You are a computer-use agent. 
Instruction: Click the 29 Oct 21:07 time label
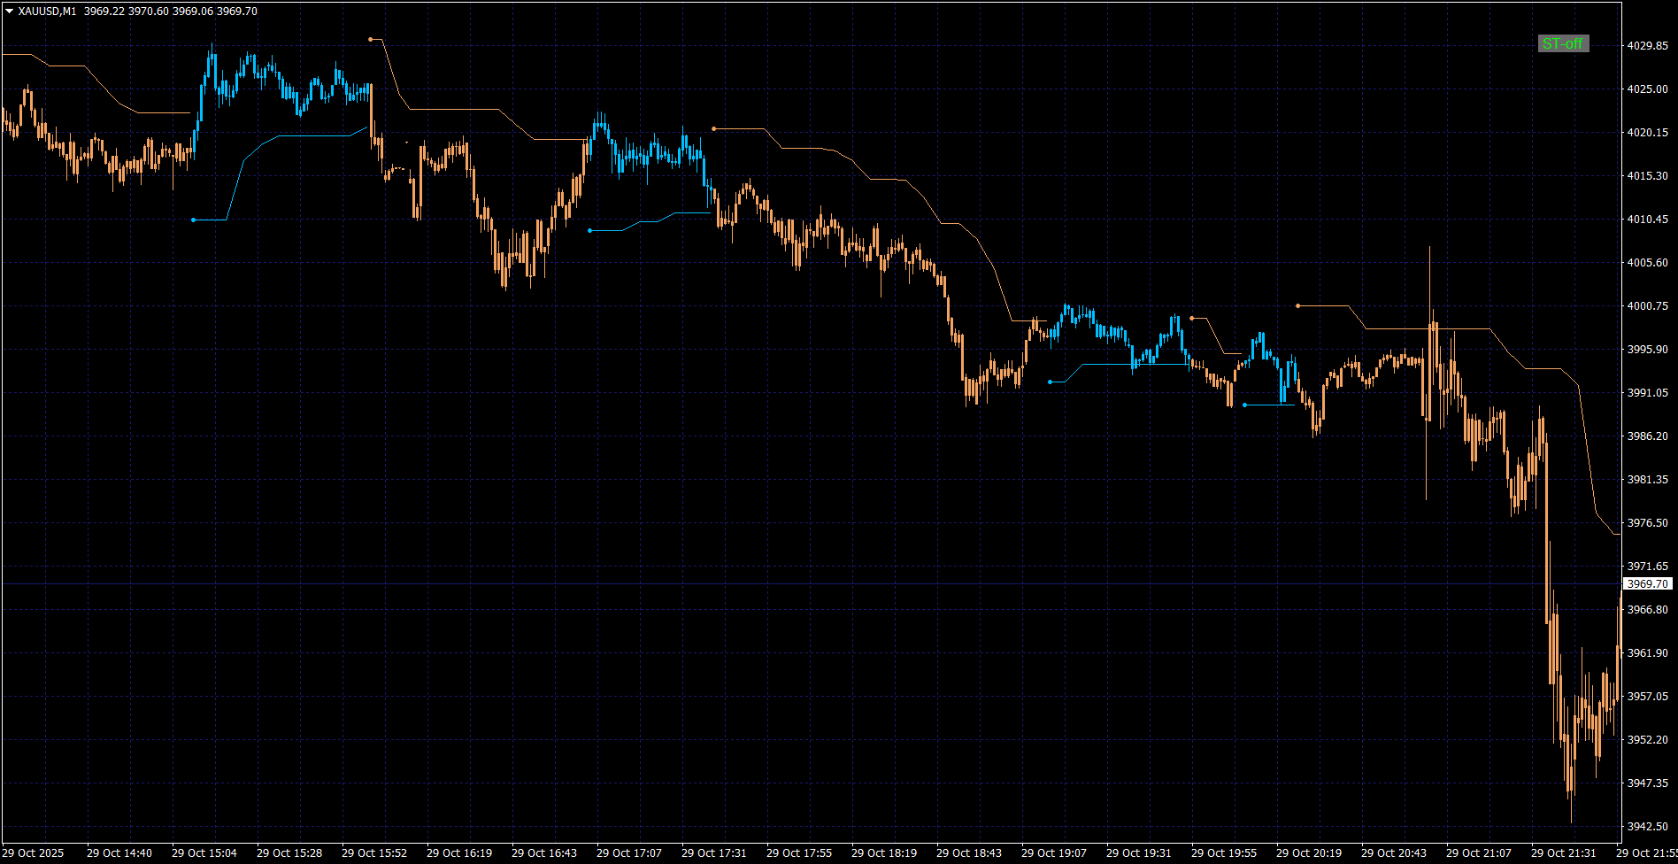tap(1479, 853)
